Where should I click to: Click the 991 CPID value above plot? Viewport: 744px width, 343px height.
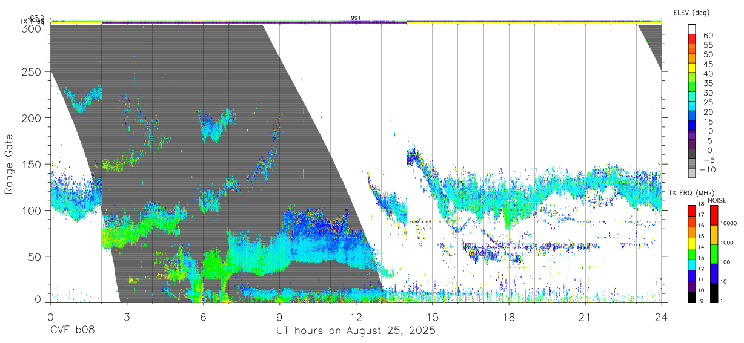tap(356, 18)
